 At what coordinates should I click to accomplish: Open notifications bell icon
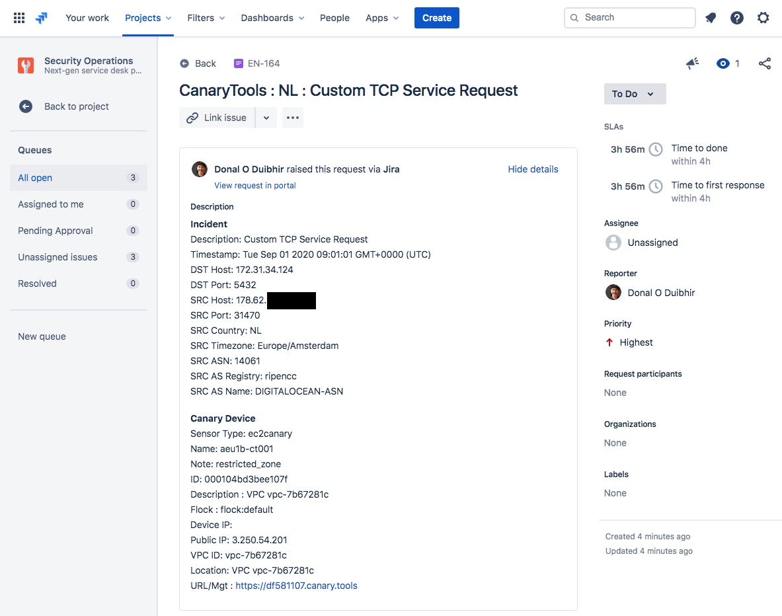coord(711,18)
